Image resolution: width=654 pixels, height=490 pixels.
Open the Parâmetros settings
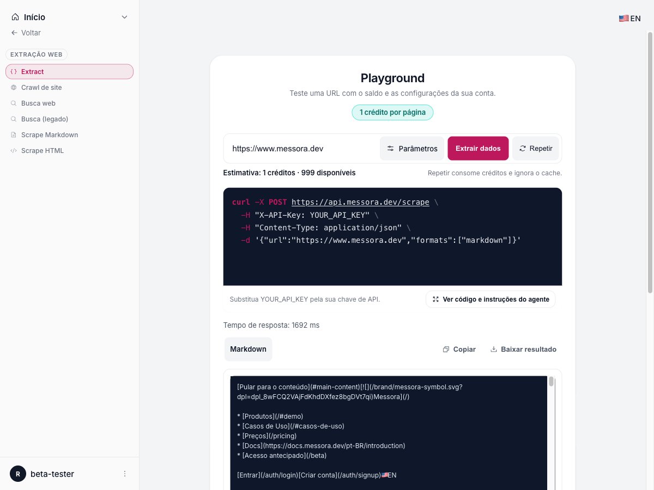pyautogui.click(x=412, y=148)
